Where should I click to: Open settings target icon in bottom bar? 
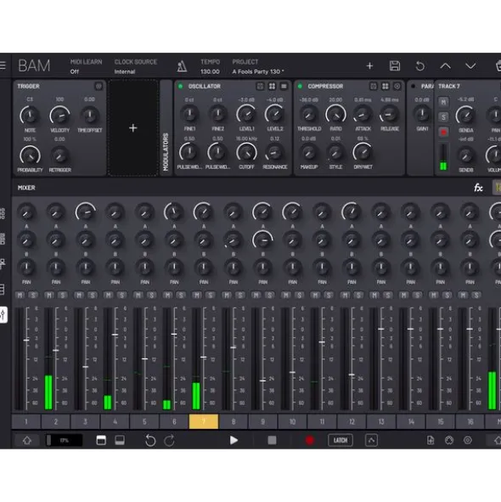[x=468, y=441]
